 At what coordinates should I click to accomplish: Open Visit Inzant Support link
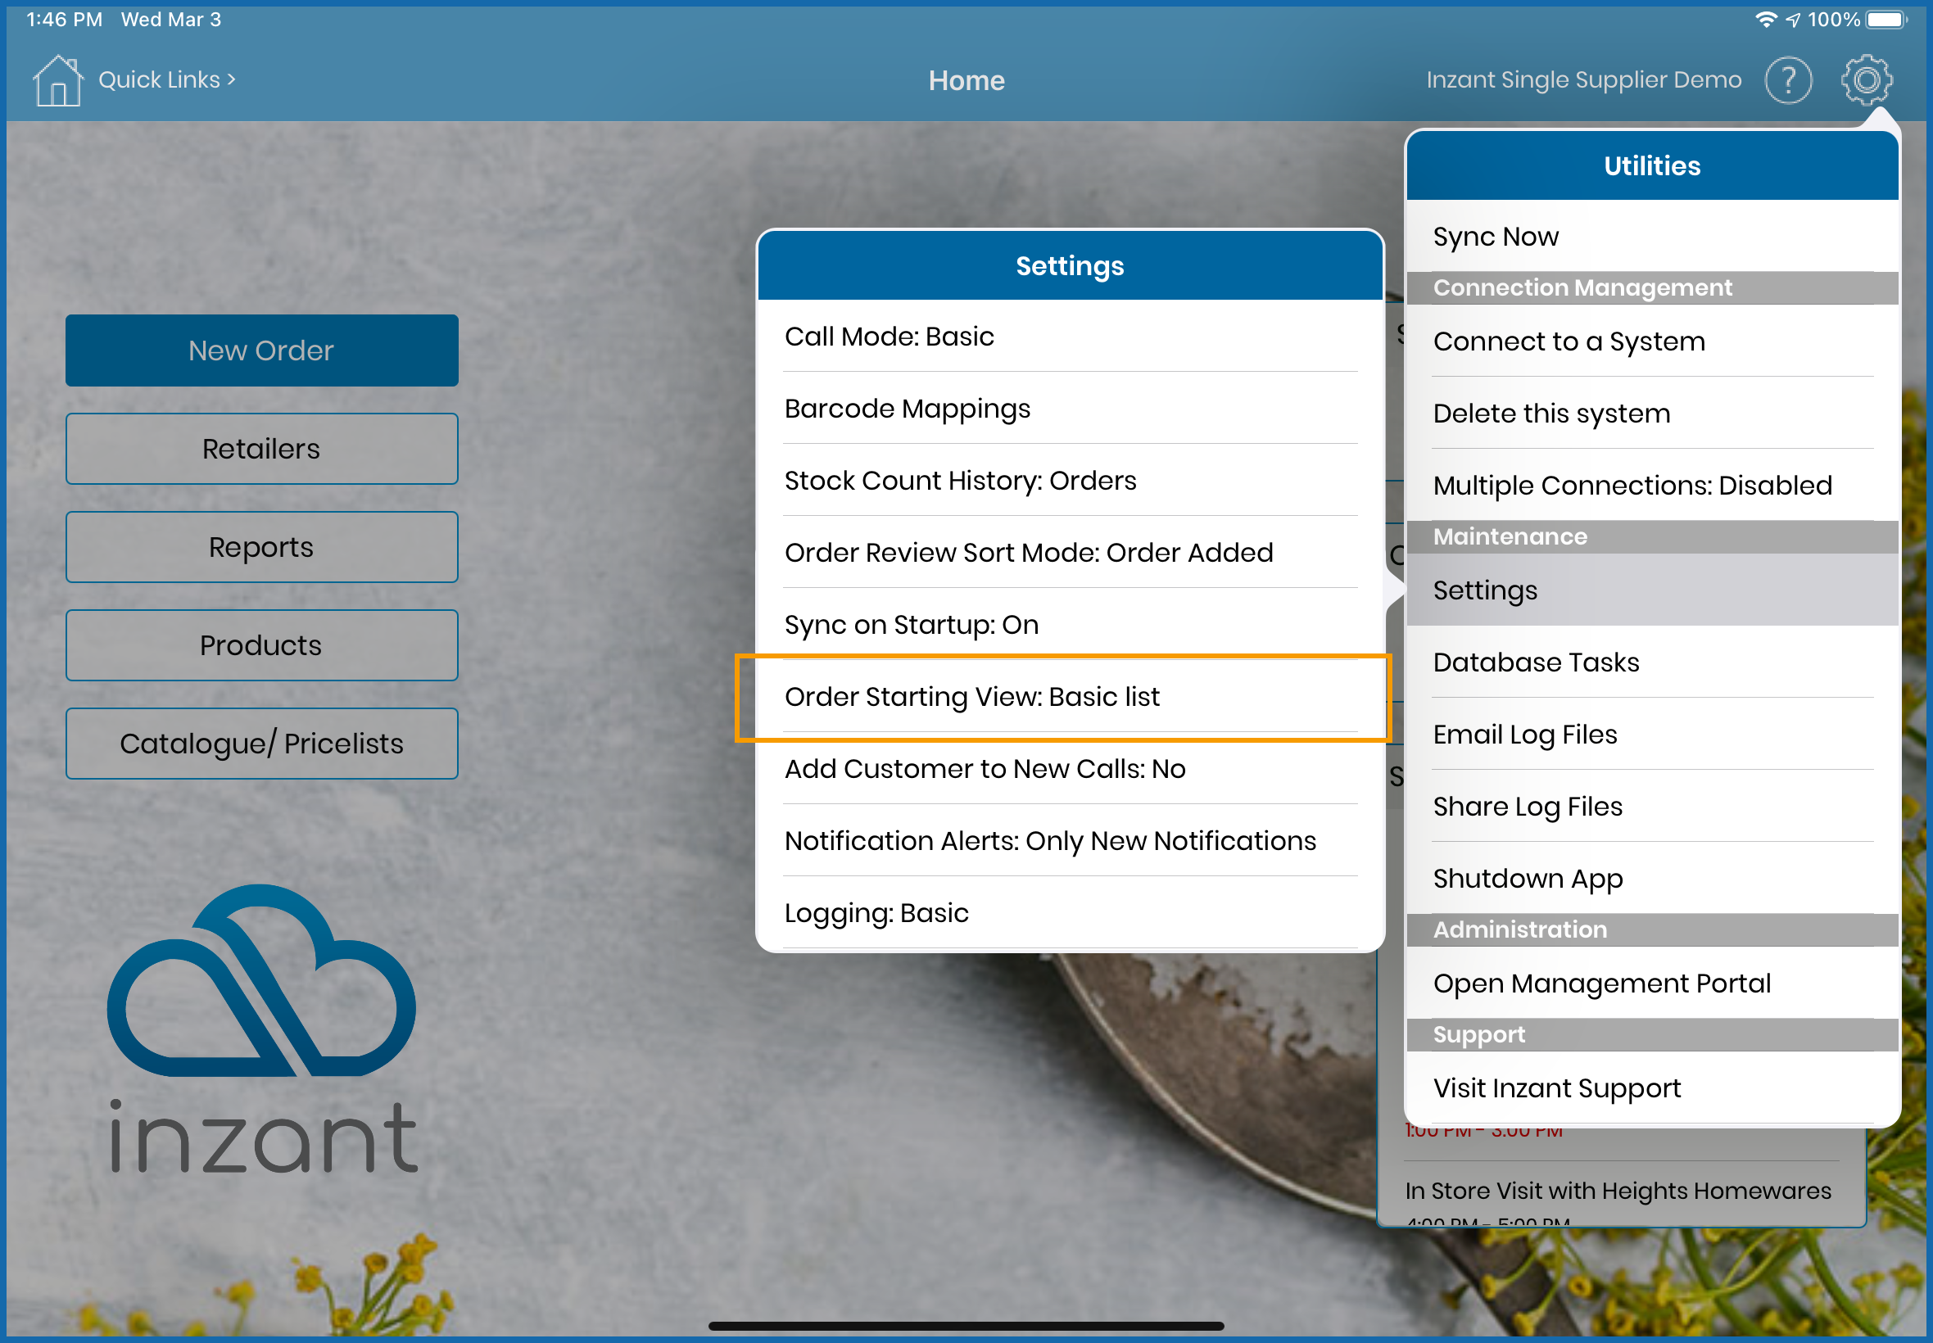click(x=1557, y=1088)
